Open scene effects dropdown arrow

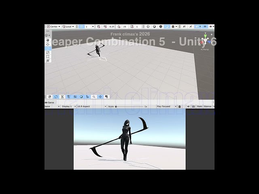pos(200,27)
